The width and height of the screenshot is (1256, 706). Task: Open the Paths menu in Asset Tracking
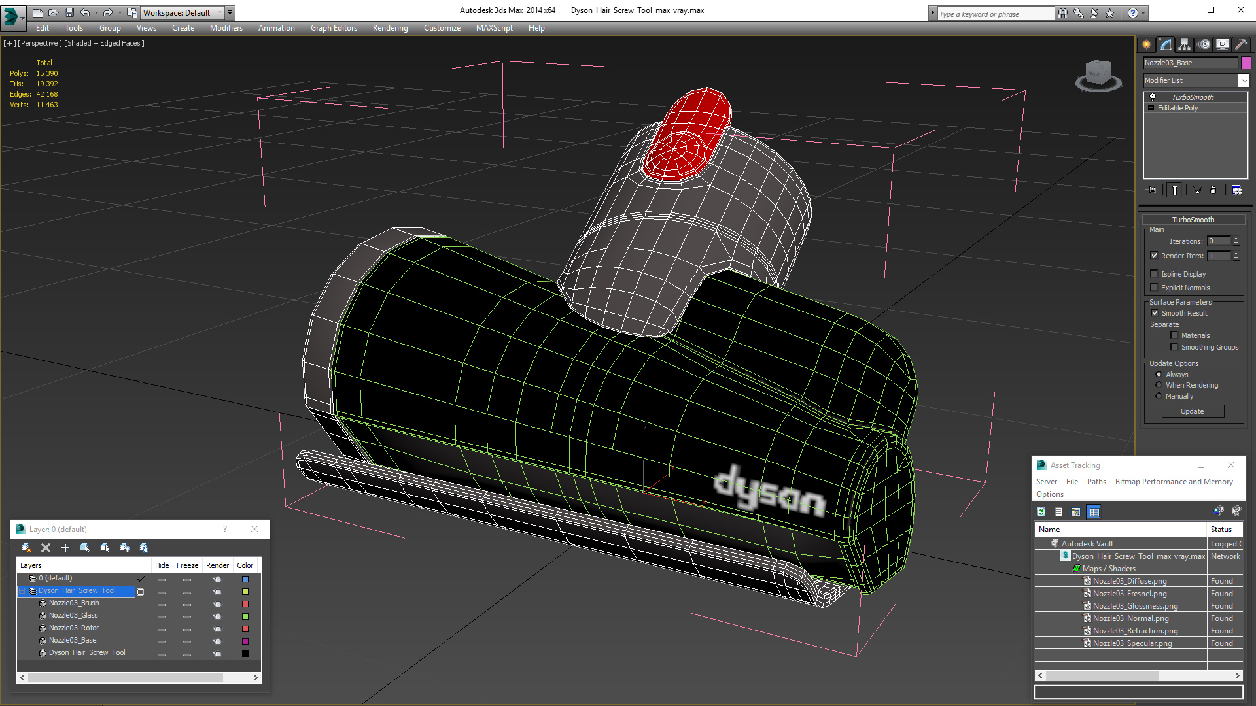[x=1096, y=482]
